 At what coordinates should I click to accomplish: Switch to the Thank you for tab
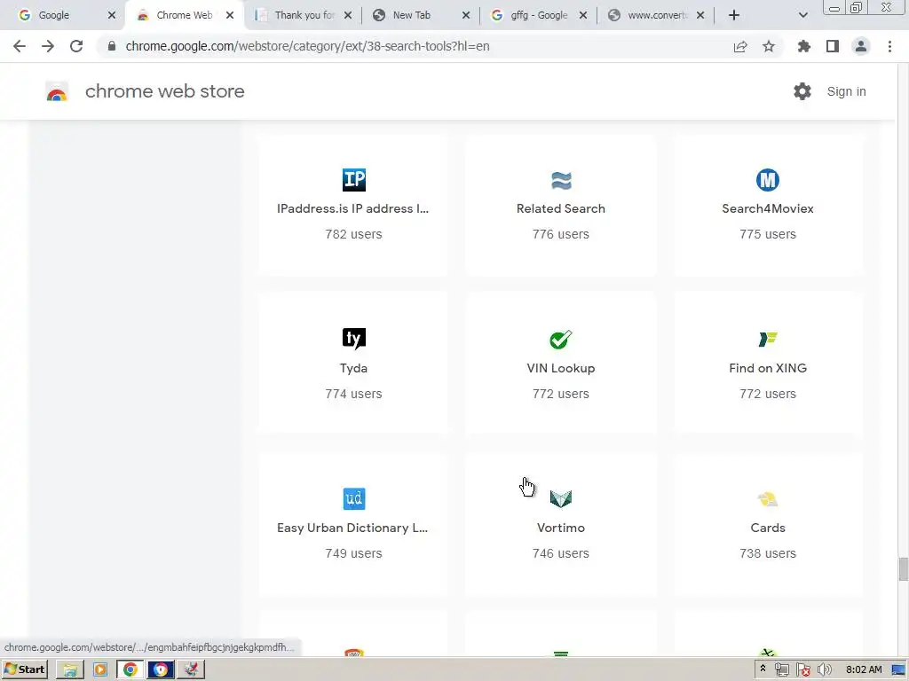(304, 15)
